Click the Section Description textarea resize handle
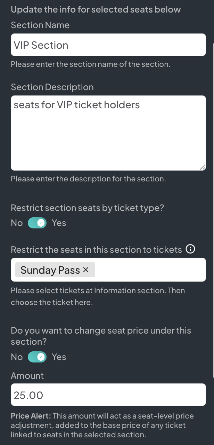The height and width of the screenshot is (445, 214). 203,167
